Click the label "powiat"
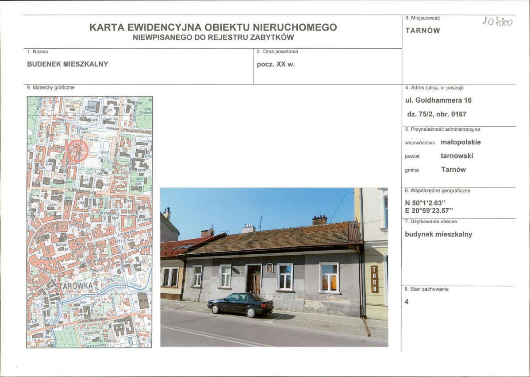Image resolution: width=530 pixels, height=377 pixels. tap(412, 157)
